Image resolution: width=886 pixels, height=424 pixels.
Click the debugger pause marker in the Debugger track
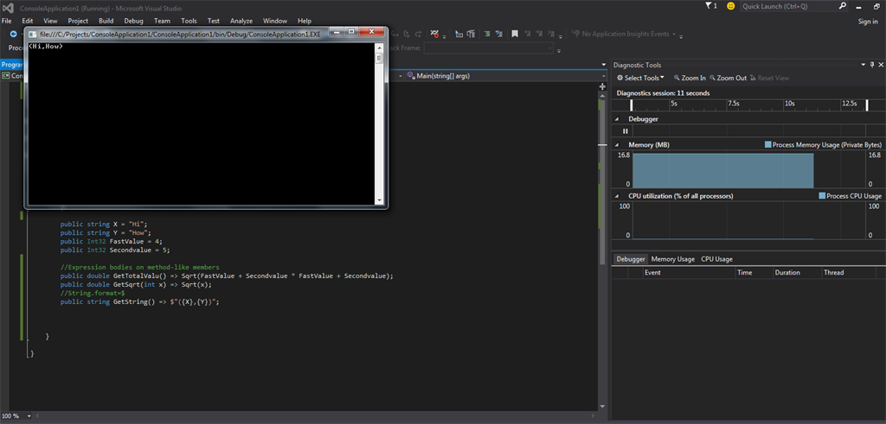[x=626, y=130]
